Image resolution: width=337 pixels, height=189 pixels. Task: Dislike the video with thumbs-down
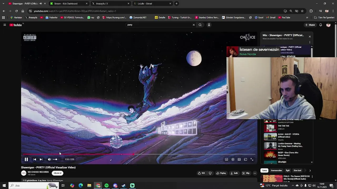click(x=210, y=173)
